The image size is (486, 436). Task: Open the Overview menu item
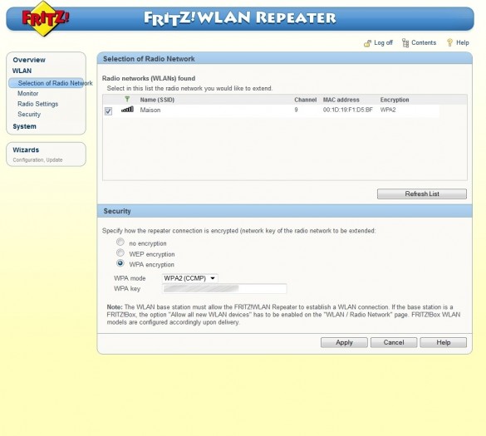[29, 60]
